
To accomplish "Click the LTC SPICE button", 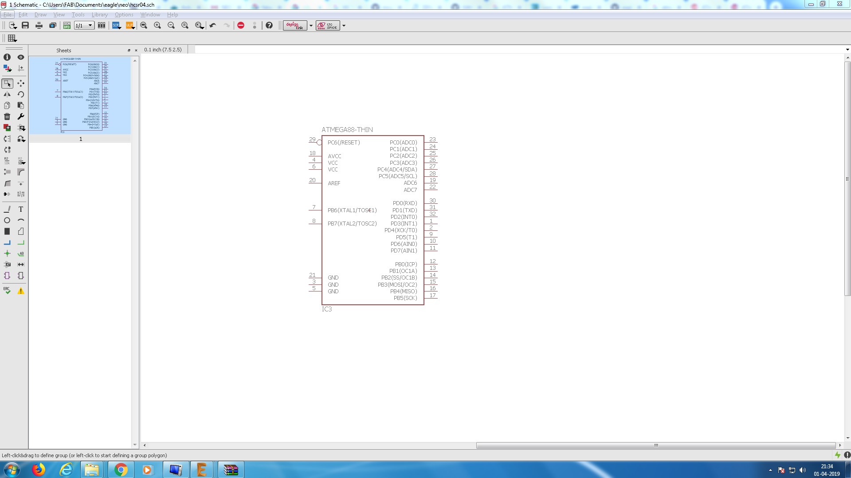I will (328, 25).
